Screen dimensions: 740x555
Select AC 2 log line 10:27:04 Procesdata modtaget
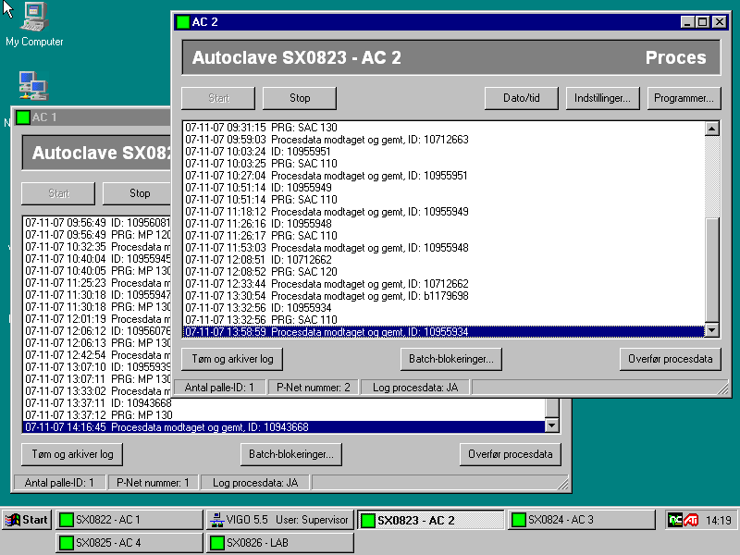point(444,176)
